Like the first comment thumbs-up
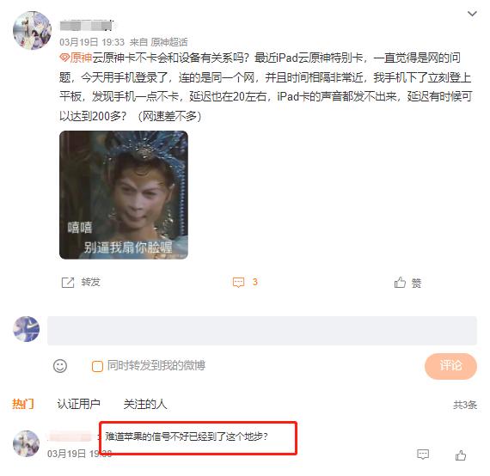490x476 pixels. pos(460,455)
